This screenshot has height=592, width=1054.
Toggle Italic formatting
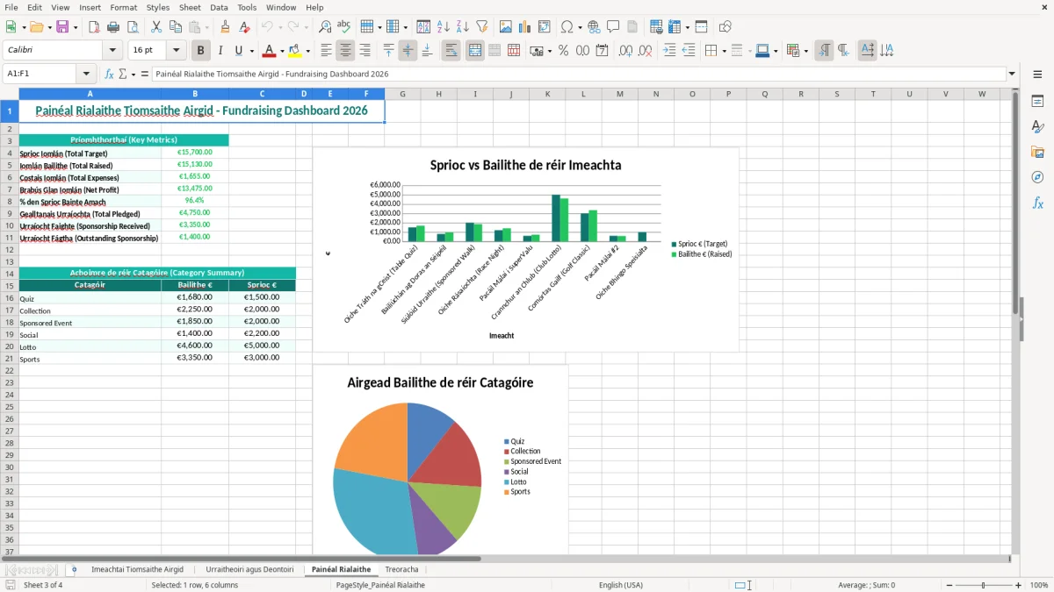(x=220, y=51)
